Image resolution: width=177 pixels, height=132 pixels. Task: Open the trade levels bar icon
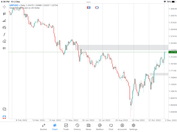[x=4, y=21]
